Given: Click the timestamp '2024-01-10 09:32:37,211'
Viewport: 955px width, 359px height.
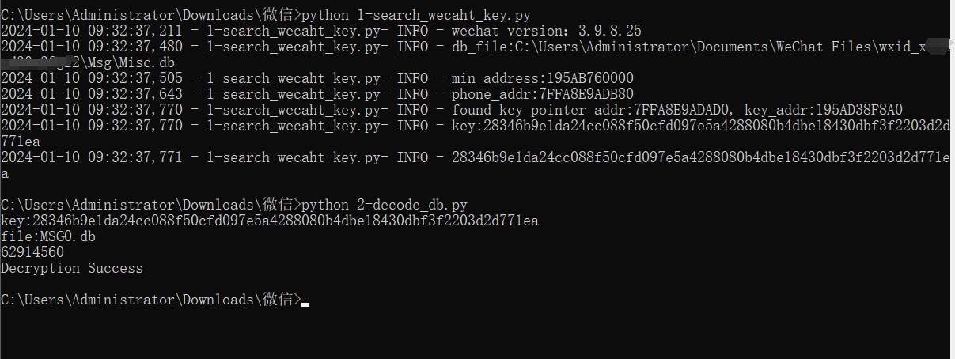Looking at the screenshot, I should 92,31.
